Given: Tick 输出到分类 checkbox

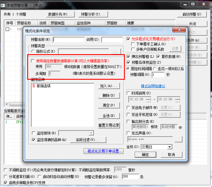Looking at the screenshot, I should (128, 121).
